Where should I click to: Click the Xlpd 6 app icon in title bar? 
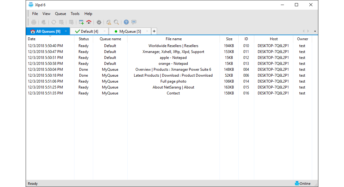pos(31,5)
